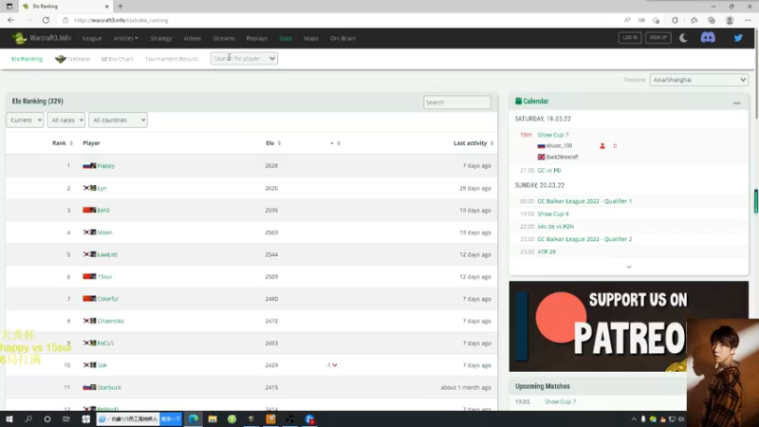Image resolution: width=759 pixels, height=427 pixels.
Task: Open player Colorful's profile link
Action: tap(107, 299)
